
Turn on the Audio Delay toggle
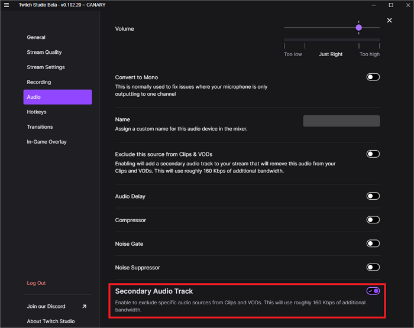[x=373, y=196]
